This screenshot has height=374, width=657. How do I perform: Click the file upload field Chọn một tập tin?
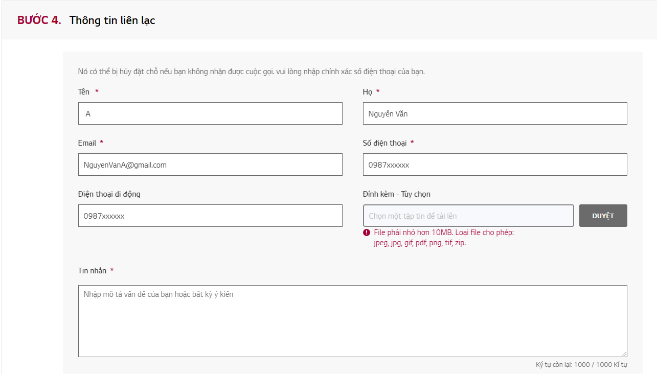pyautogui.click(x=468, y=216)
